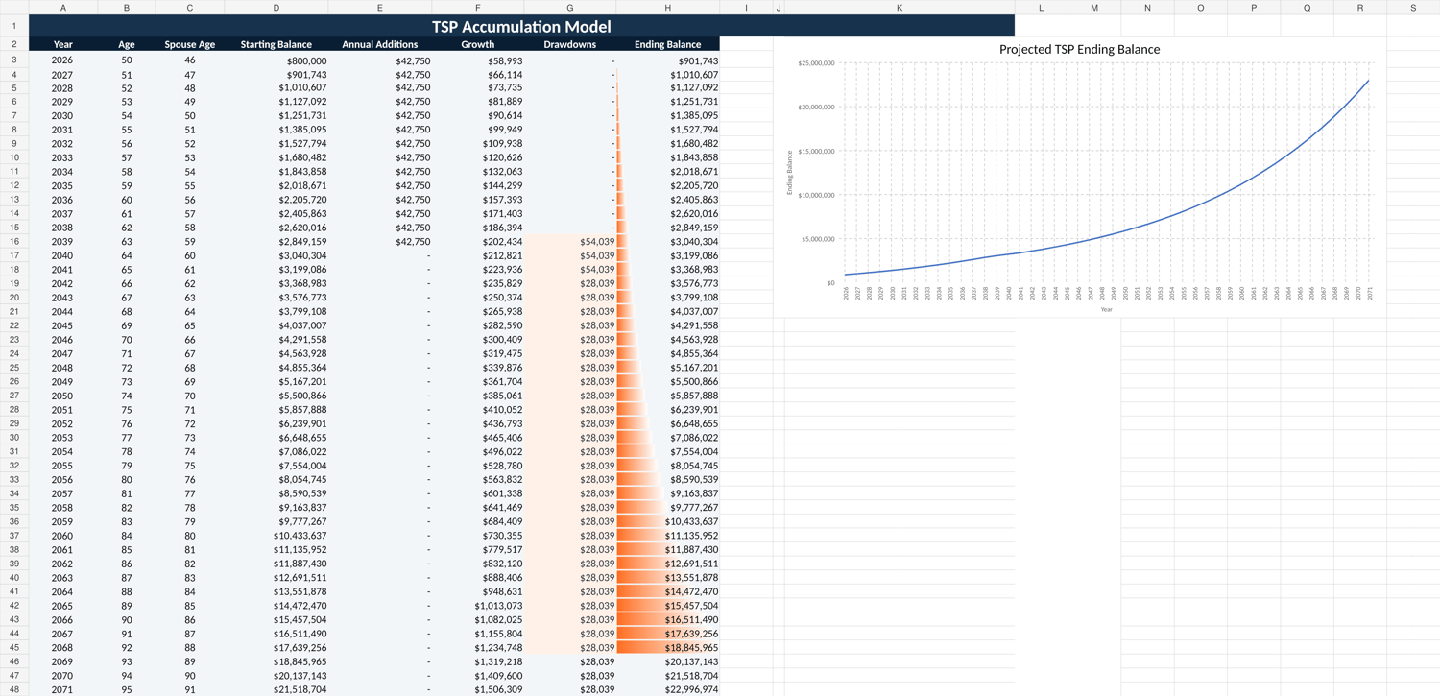Select growth value $157,393

478,200
